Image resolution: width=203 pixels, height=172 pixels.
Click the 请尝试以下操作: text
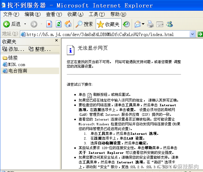[80, 85]
